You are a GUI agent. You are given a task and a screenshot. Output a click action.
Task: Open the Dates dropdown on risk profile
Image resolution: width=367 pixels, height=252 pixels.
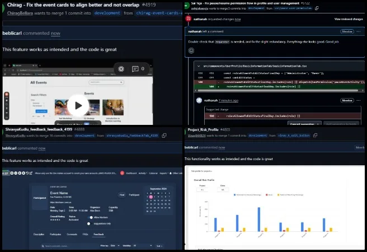coord(223,190)
